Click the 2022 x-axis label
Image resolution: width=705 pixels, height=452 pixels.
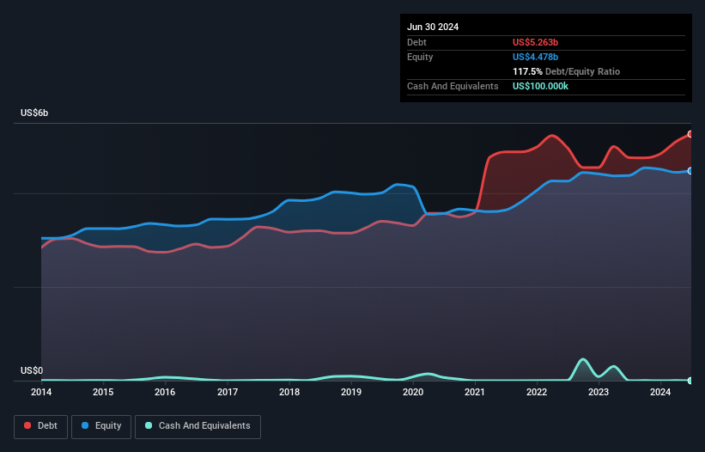[x=537, y=392]
